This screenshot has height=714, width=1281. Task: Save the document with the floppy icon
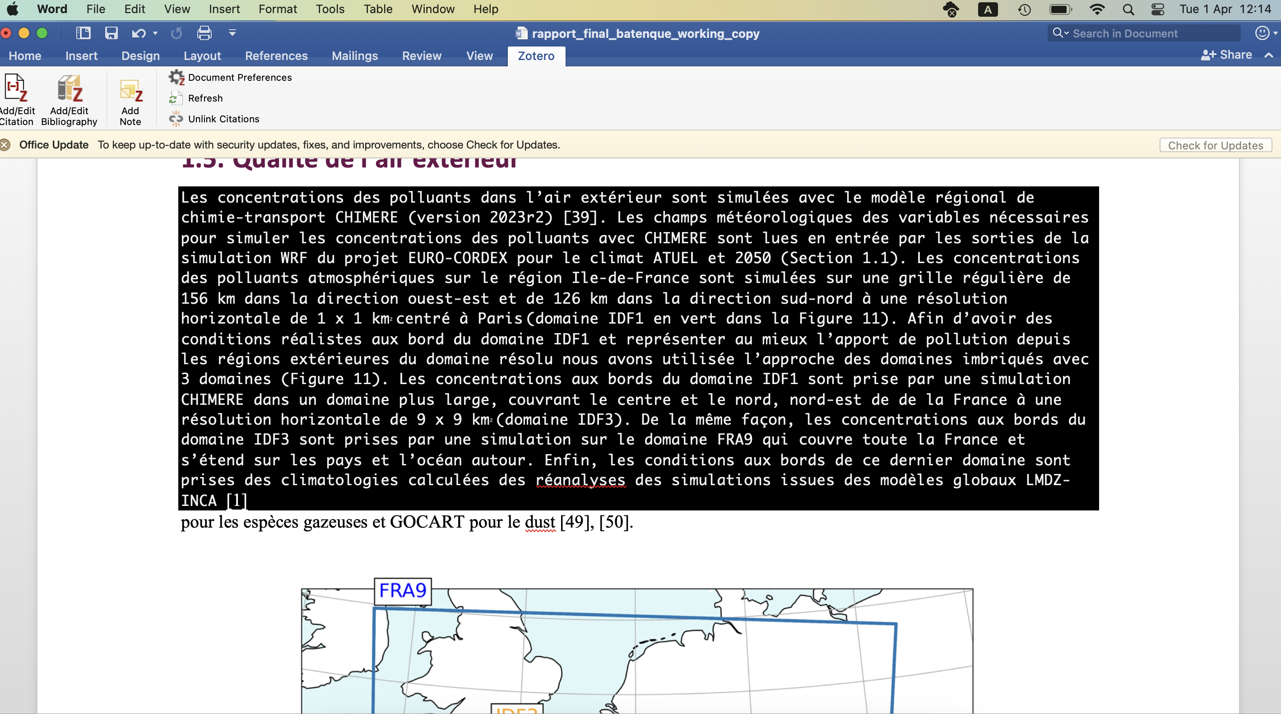[111, 33]
